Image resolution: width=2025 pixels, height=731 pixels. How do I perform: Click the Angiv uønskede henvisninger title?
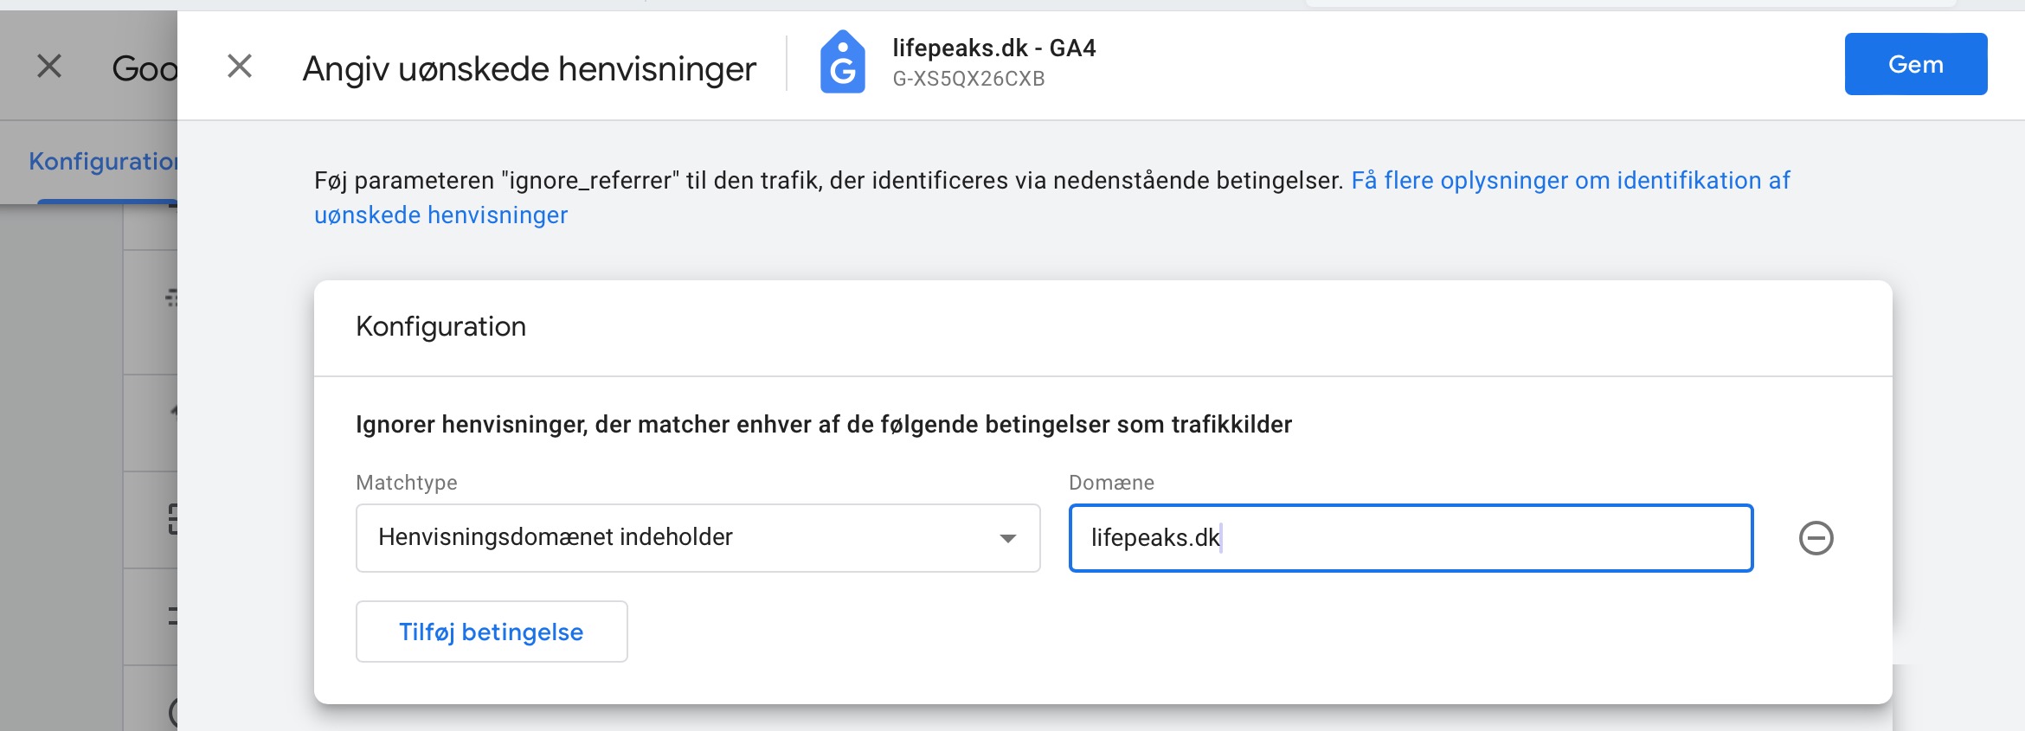coord(529,69)
